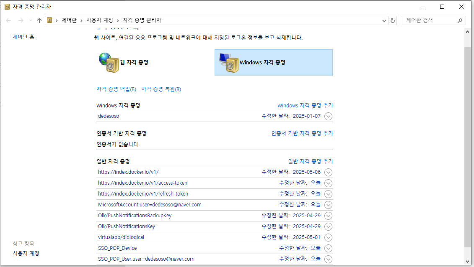Expand the dedesoso credential details
474x267 pixels.
tap(328, 116)
